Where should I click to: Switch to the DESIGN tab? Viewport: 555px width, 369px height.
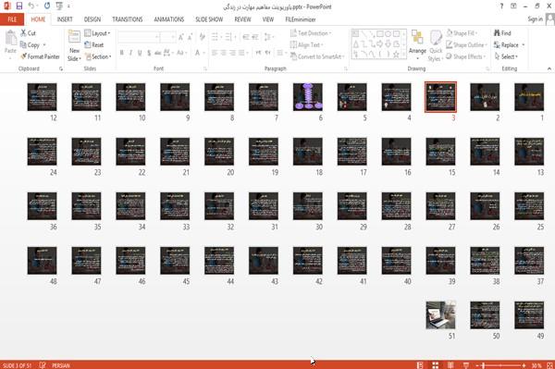click(92, 19)
